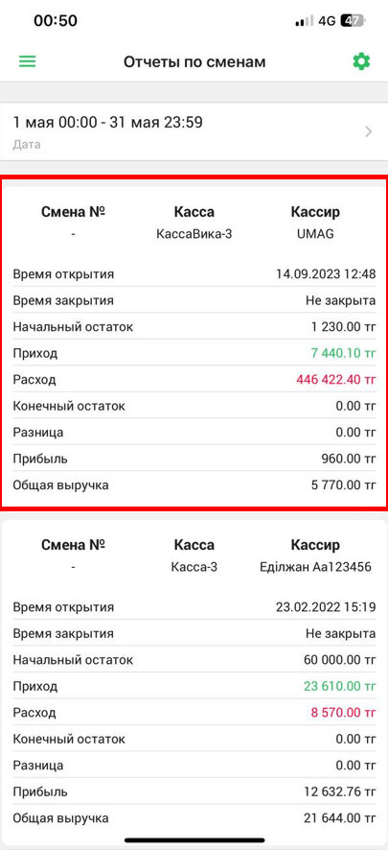The width and height of the screenshot is (388, 850).
Task: Tap the cashier name UMAG
Action: point(315,235)
